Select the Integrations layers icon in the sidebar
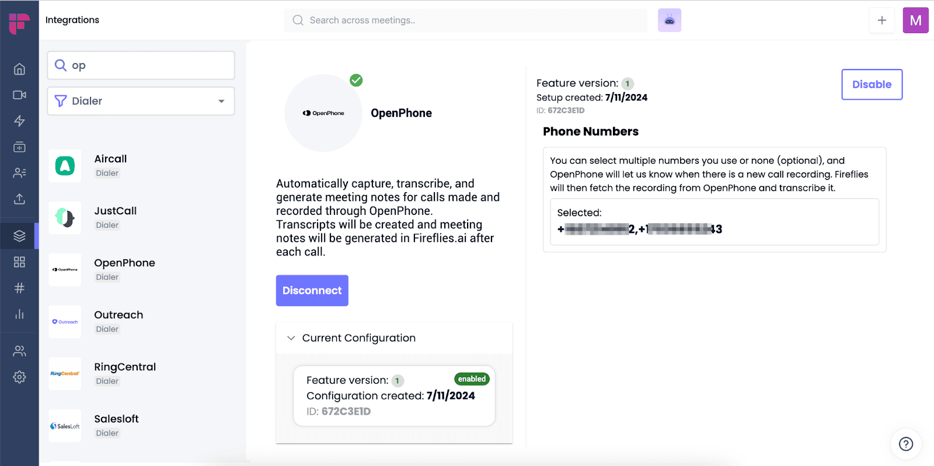 click(19, 236)
